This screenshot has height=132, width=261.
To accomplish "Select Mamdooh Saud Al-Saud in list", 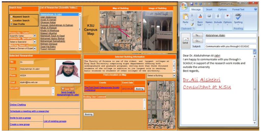I will [53, 36].
